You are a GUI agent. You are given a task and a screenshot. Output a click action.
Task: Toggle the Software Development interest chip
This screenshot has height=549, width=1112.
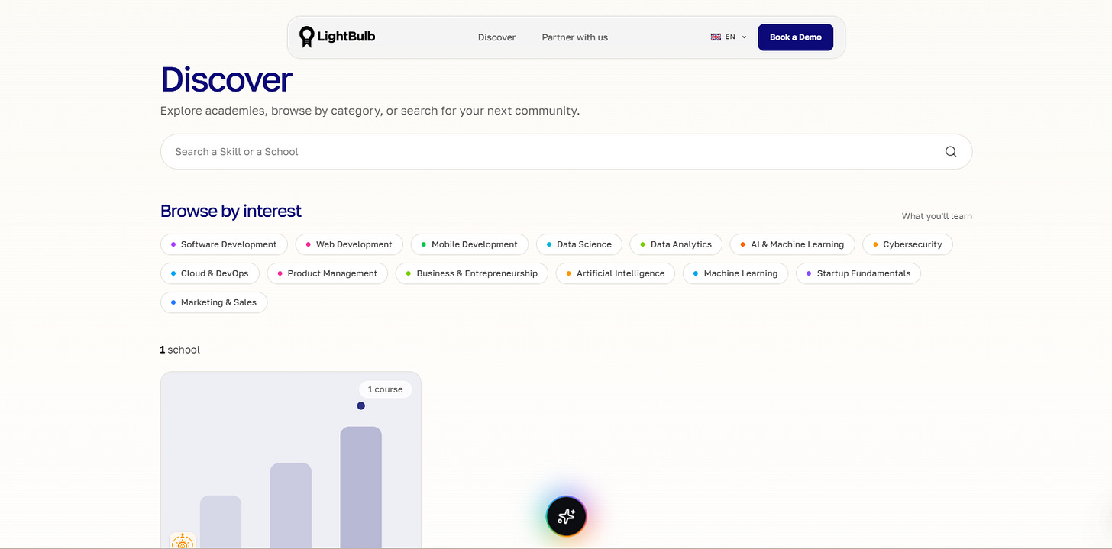point(224,244)
